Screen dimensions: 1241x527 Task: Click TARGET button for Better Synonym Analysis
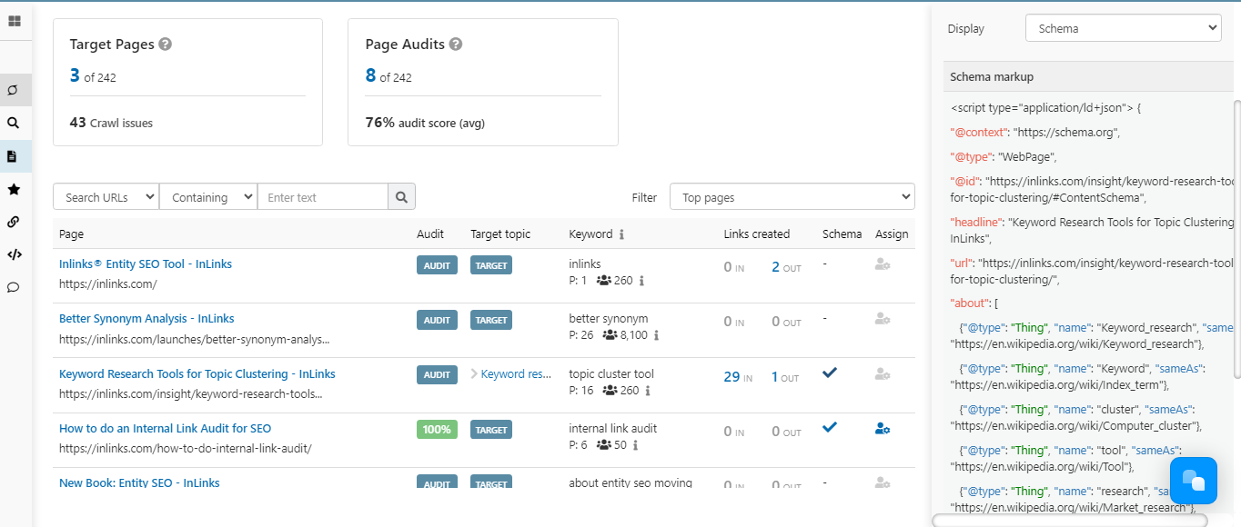(x=491, y=320)
